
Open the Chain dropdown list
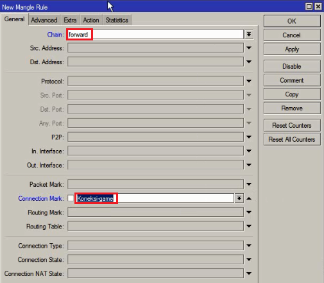[x=249, y=35]
